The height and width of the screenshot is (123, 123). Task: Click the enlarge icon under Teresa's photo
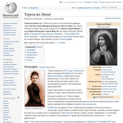tap(44, 108)
